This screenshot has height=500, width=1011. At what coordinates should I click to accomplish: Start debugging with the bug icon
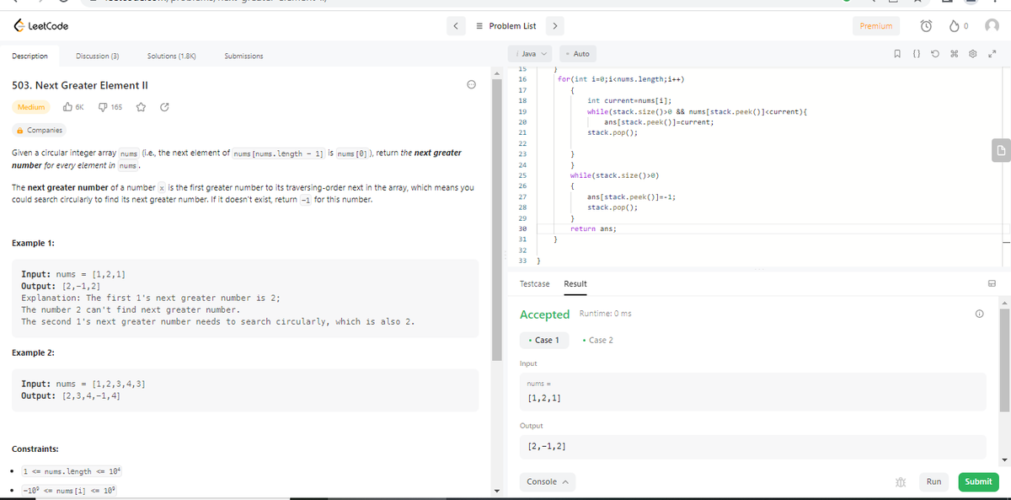coord(900,481)
